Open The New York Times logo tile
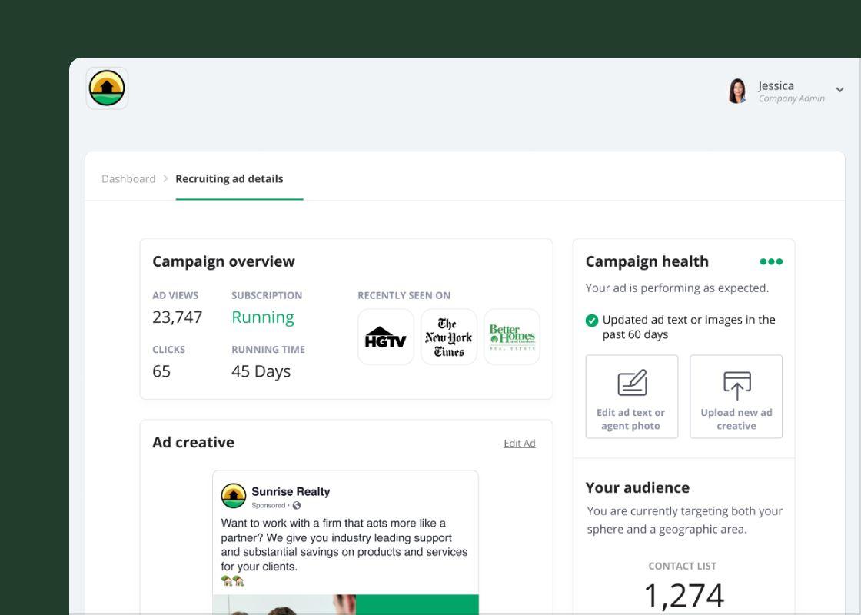 coord(449,337)
